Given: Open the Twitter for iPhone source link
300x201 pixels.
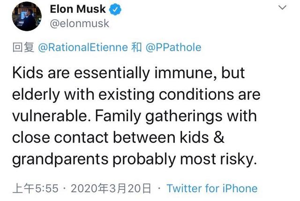Looking at the screenshot, I should click(212, 188).
